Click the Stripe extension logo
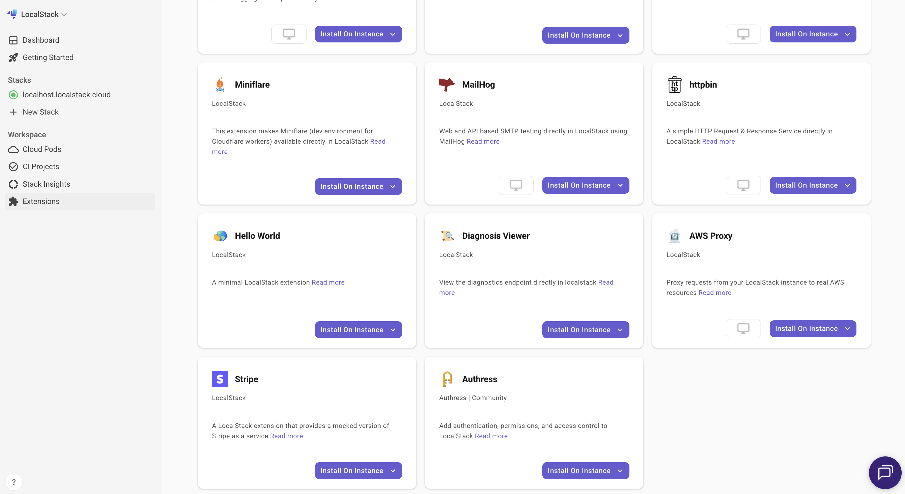The height and width of the screenshot is (494, 905). pos(220,379)
